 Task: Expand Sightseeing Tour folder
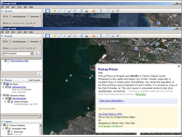(x=3, y=87)
